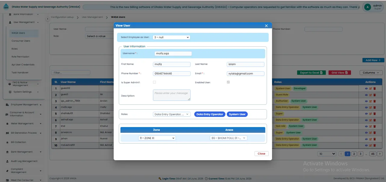Edit the guest1 row with pencil icon
This screenshot has width=386, height=182.
point(371,95)
